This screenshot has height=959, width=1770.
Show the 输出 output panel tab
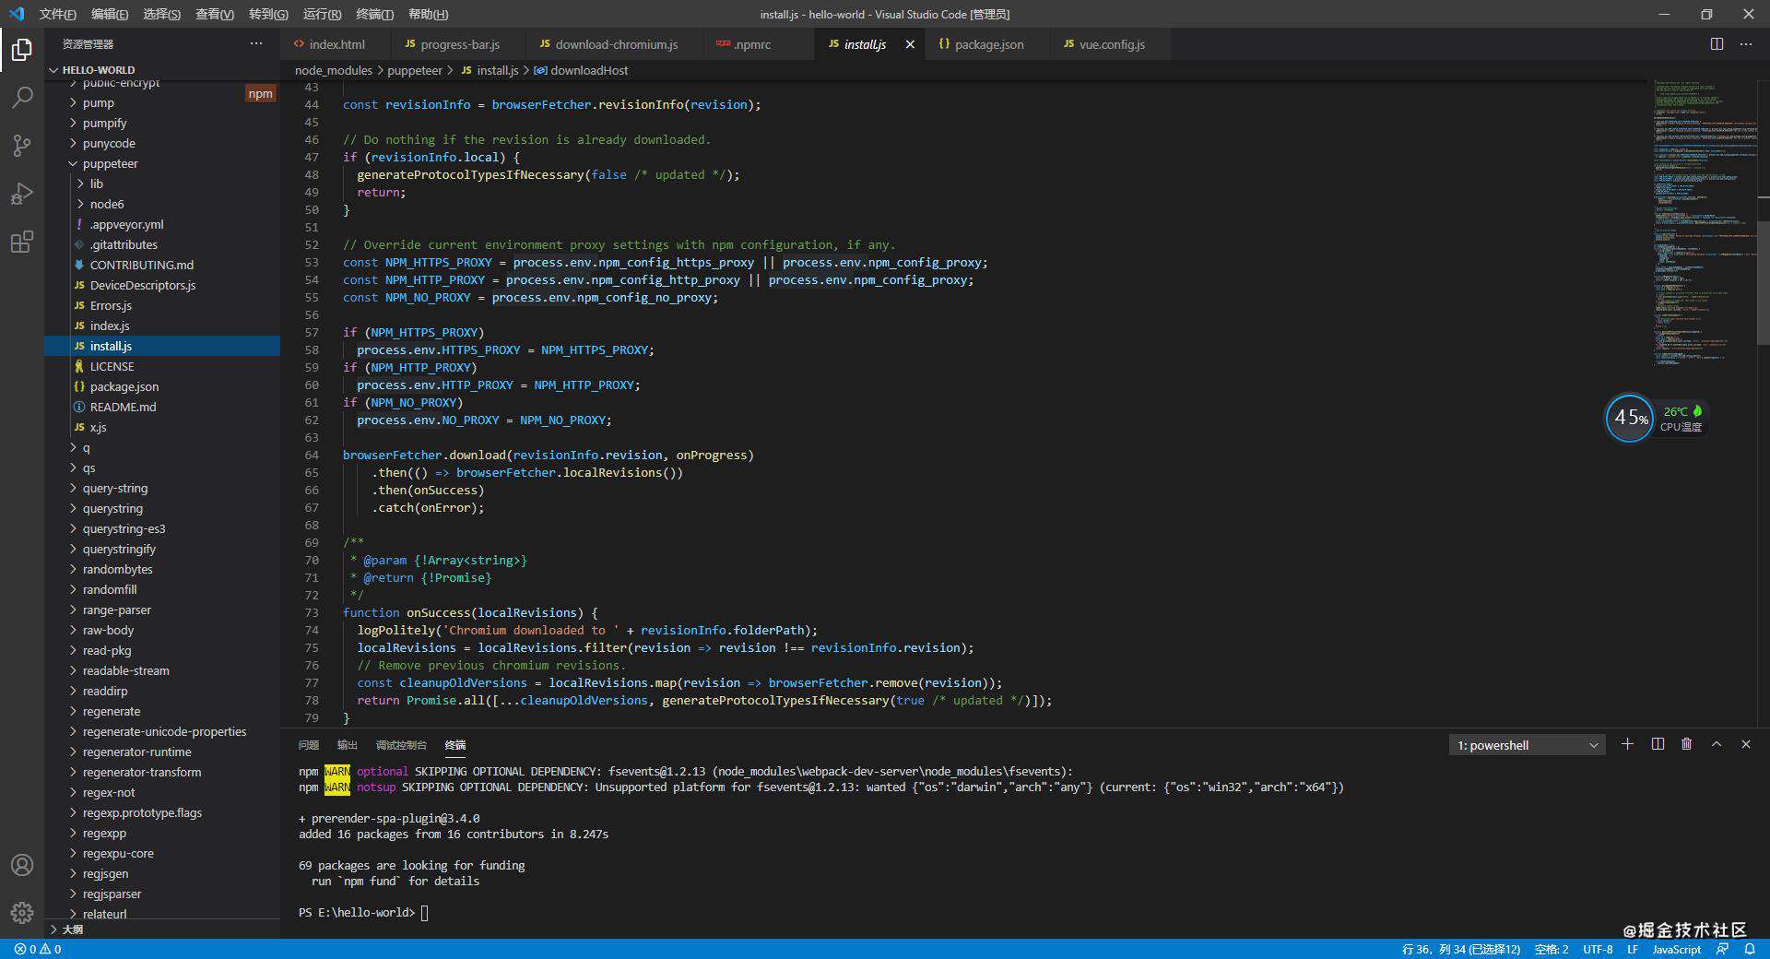click(348, 745)
